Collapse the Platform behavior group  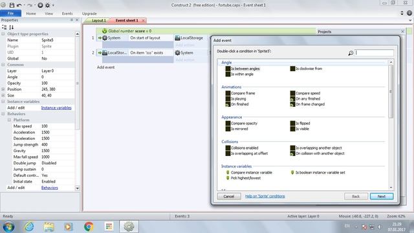(x=9, y=120)
